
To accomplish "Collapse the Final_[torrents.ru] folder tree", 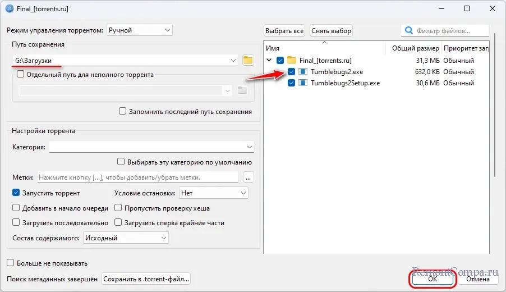I will click(x=270, y=60).
